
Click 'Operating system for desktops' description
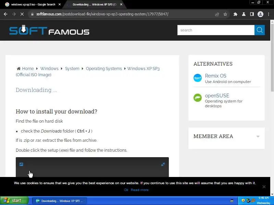(x=224, y=104)
